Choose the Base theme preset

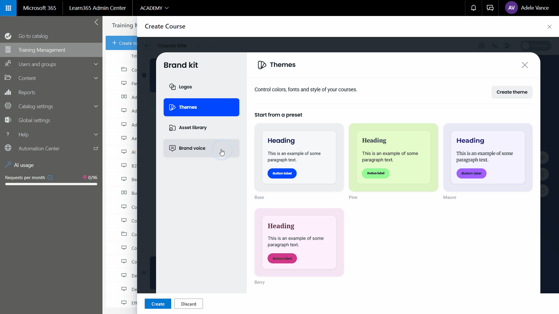coord(299,157)
